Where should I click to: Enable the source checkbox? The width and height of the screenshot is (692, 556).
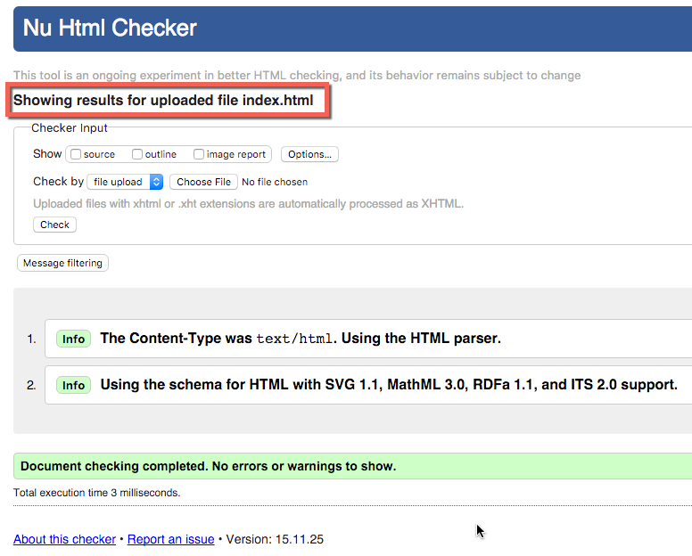point(76,154)
